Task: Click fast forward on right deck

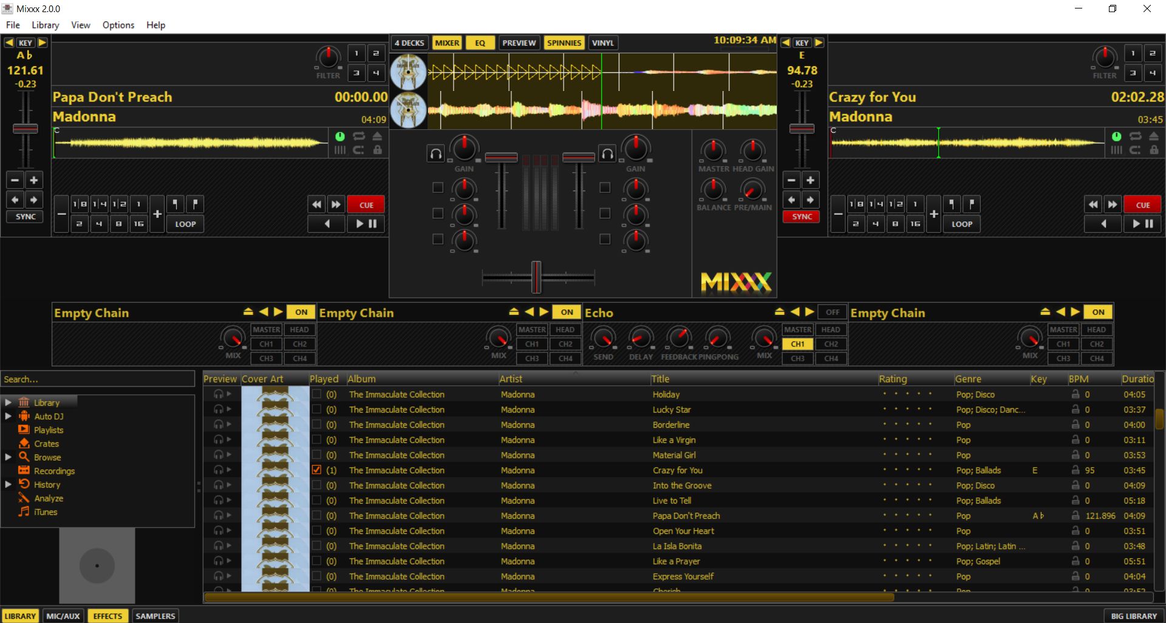Action: [x=1113, y=204]
